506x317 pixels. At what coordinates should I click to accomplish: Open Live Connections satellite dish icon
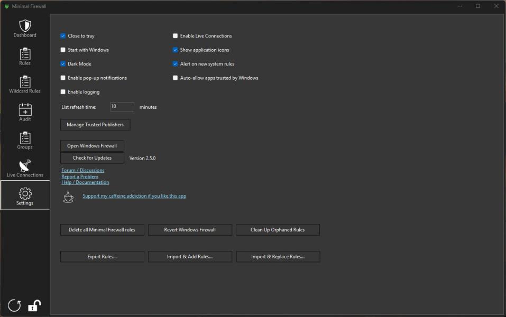pos(25,166)
